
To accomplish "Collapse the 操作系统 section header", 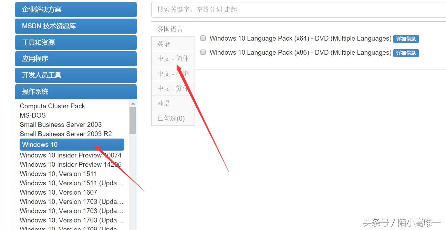I will [76, 92].
